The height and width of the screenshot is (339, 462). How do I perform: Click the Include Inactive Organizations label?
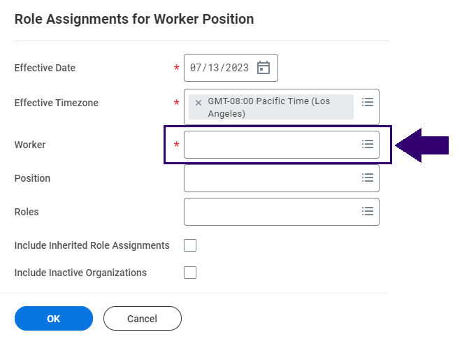(80, 273)
